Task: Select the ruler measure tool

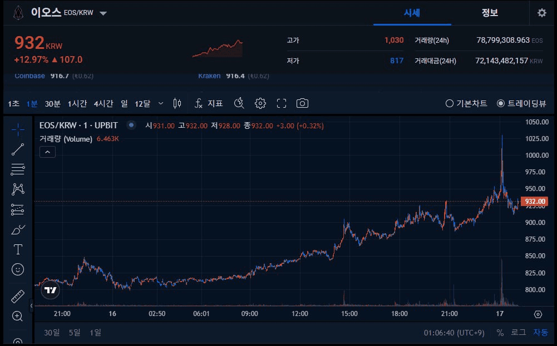Action: pyautogui.click(x=18, y=297)
